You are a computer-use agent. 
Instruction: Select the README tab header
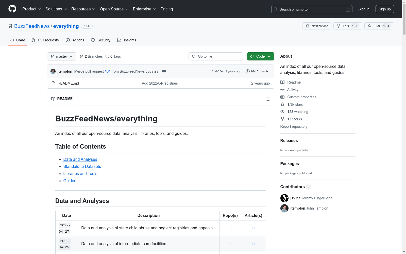pyautogui.click(x=62, y=99)
